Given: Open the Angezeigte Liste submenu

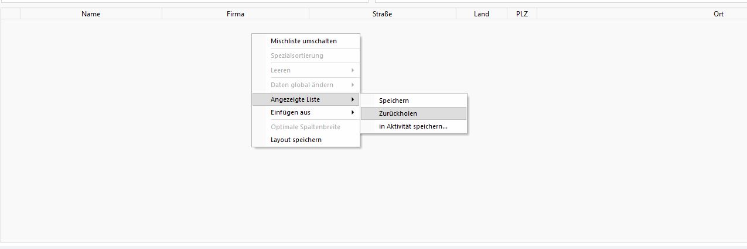Looking at the screenshot, I should (x=305, y=99).
